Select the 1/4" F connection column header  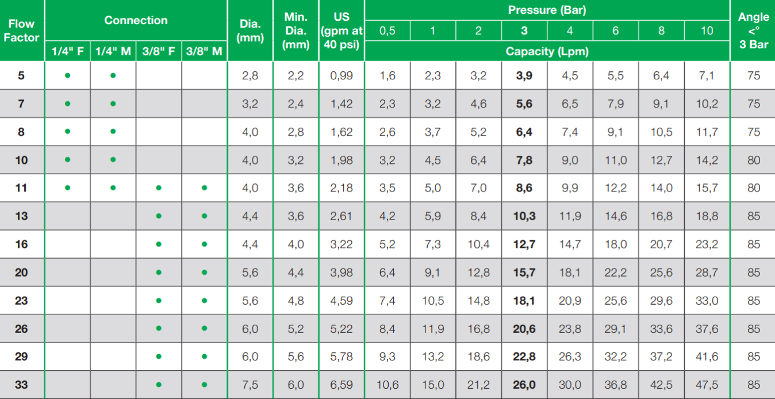[x=67, y=51]
